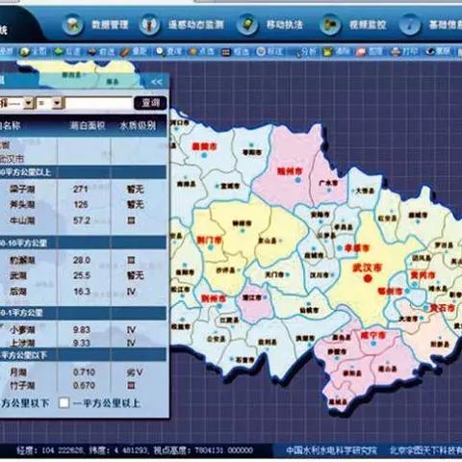
Task: Click the query text input box
Action: tap(99, 103)
